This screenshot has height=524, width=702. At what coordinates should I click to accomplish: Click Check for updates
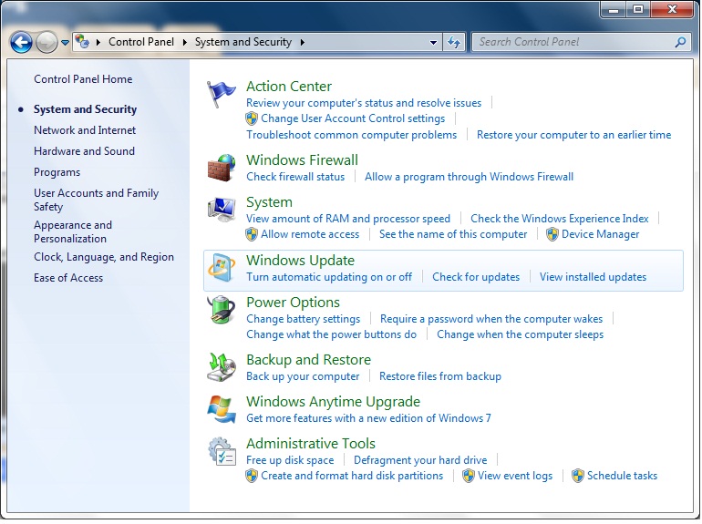coord(476,277)
